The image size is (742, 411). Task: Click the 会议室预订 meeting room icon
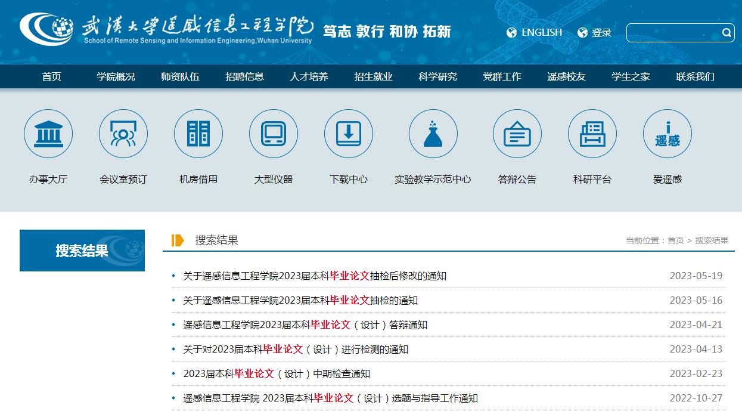pyautogui.click(x=123, y=134)
